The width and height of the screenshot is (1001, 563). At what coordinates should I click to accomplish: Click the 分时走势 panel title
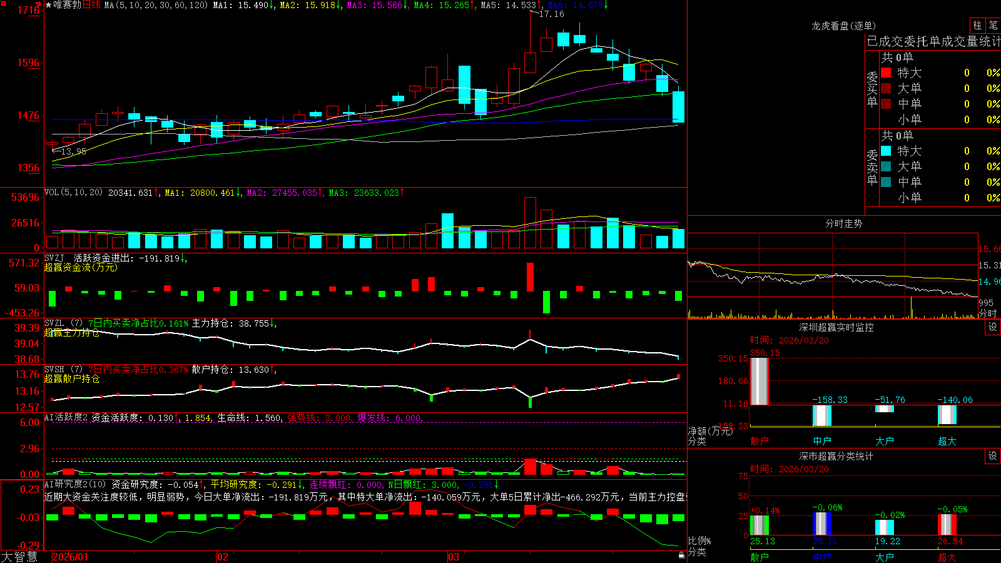pos(844,223)
